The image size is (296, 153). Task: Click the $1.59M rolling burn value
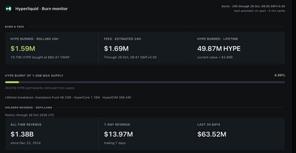[x=23, y=49]
